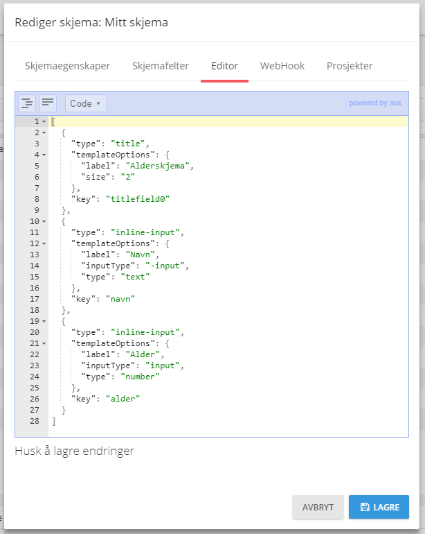This screenshot has width=425, height=534.
Task: Click the "-input" value on line 14
Action: [165, 266]
